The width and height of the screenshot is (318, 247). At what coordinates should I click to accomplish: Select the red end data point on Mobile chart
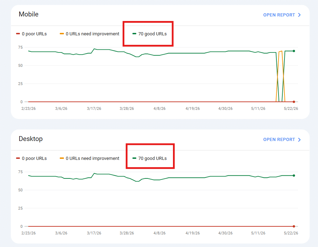point(294,102)
